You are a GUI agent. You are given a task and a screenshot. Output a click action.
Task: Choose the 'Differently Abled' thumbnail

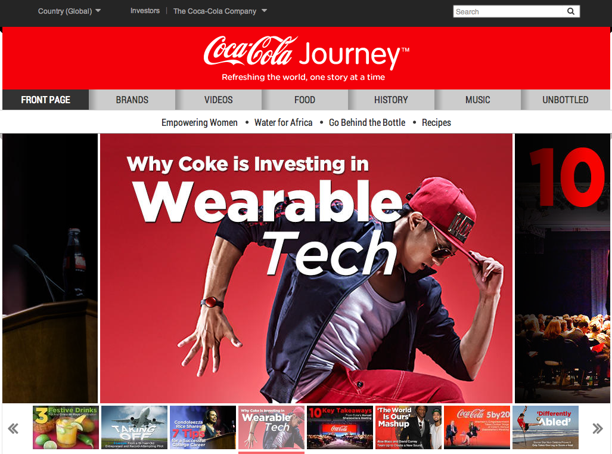[545, 427]
